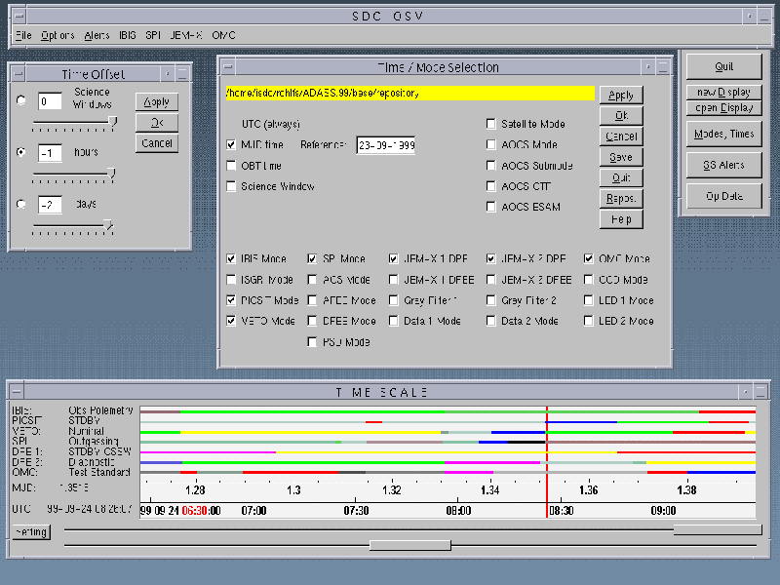Expand the OMC menu in menu bar
780x585 pixels.
tap(223, 35)
